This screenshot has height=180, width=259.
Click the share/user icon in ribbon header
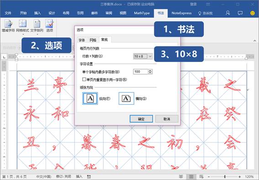228,13
